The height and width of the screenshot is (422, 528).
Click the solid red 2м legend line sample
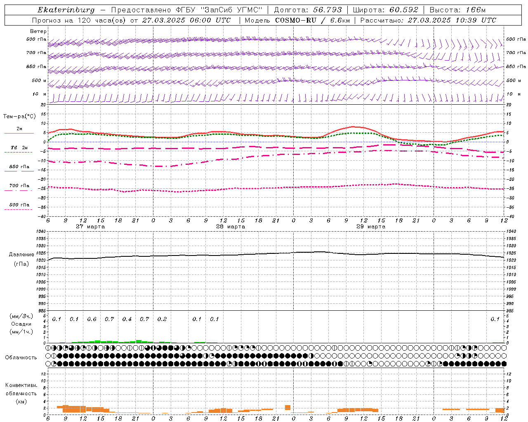pyautogui.click(x=19, y=133)
